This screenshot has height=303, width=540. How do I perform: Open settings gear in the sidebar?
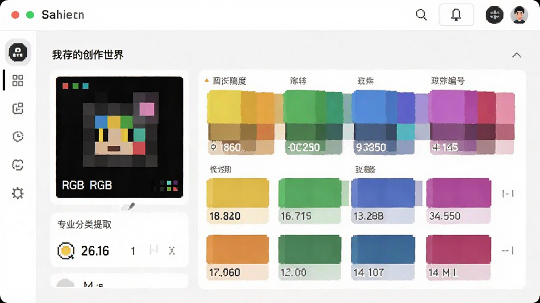tap(17, 193)
